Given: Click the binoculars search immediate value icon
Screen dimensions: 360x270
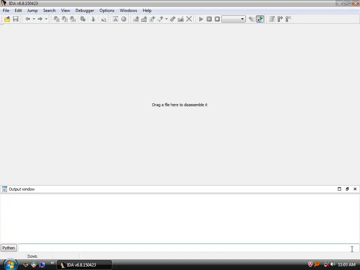Looking at the screenshot, I should (x=57, y=19).
